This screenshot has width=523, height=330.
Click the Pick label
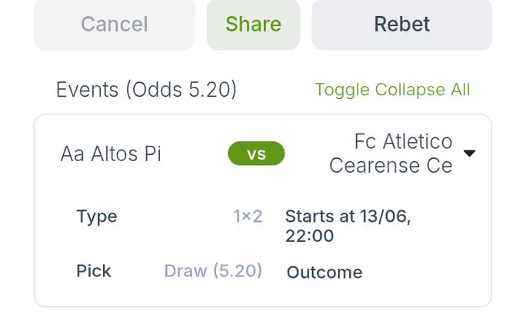(x=93, y=271)
